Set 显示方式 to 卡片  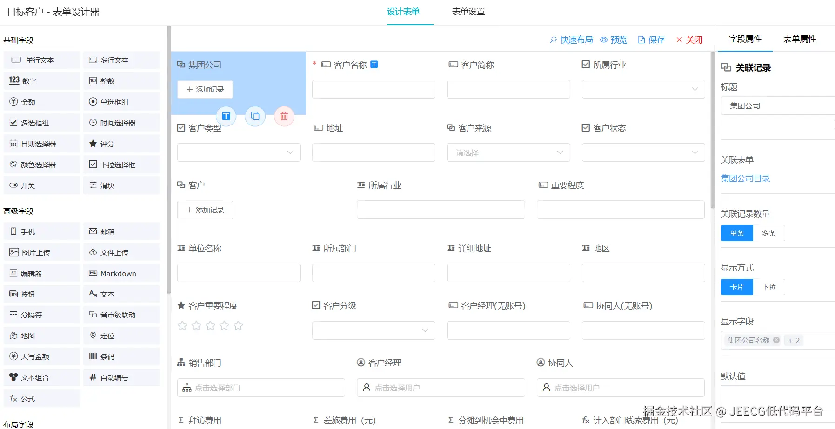[x=737, y=287]
